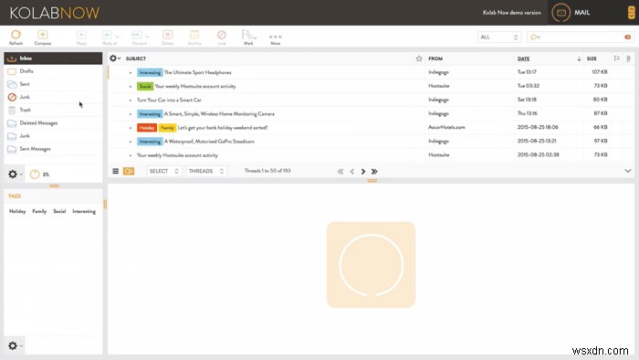The width and height of the screenshot is (639, 360).
Task: Click the quota usage indicator
Action: point(39,175)
